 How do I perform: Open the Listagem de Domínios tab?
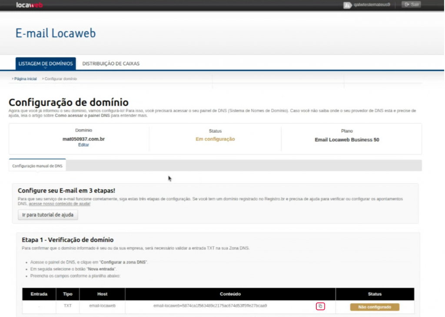(46, 63)
